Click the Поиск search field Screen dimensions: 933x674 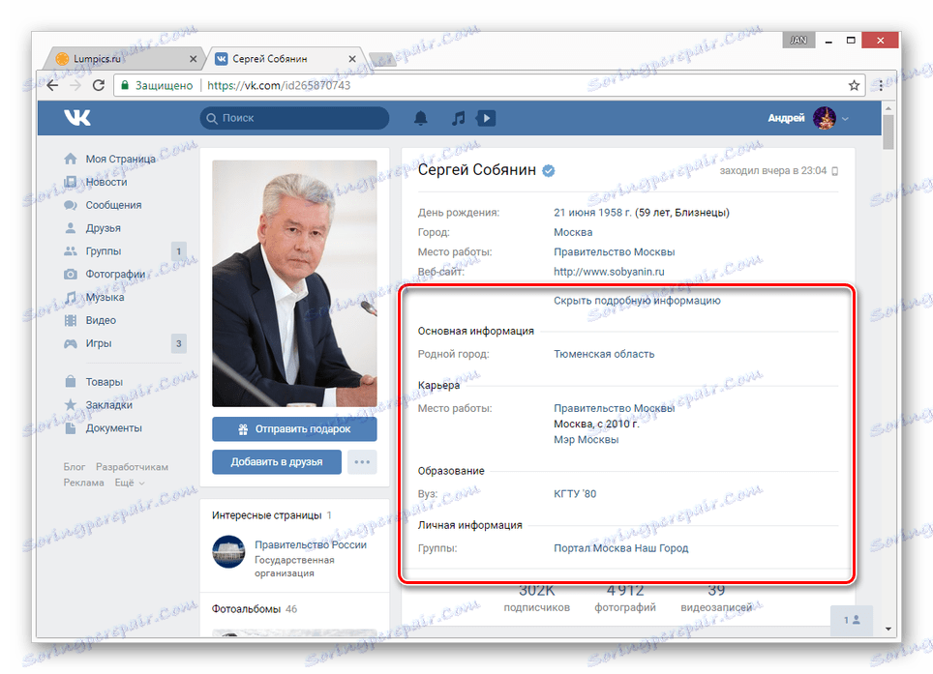point(294,118)
